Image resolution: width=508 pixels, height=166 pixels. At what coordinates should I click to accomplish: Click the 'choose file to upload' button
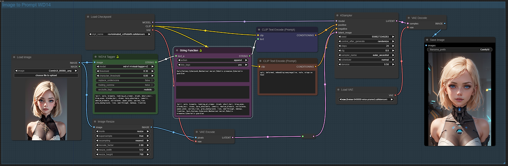(x=46, y=75)
